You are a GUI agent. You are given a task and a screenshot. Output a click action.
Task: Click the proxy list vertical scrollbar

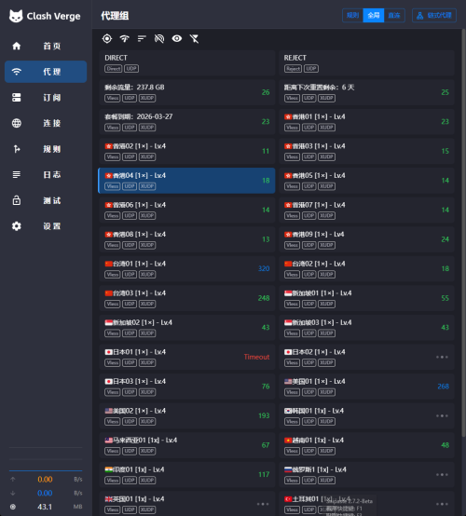(x=463, y=234)
